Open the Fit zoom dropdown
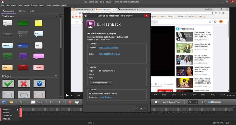Image resolution: width=236 pixels, height=125 pixels. (x=193, y=102)
